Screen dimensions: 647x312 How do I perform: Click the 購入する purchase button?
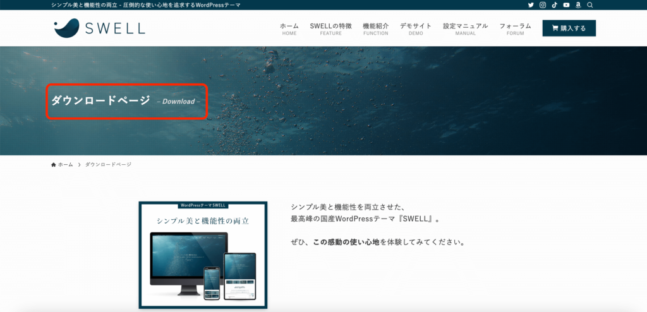click(569, 28)
